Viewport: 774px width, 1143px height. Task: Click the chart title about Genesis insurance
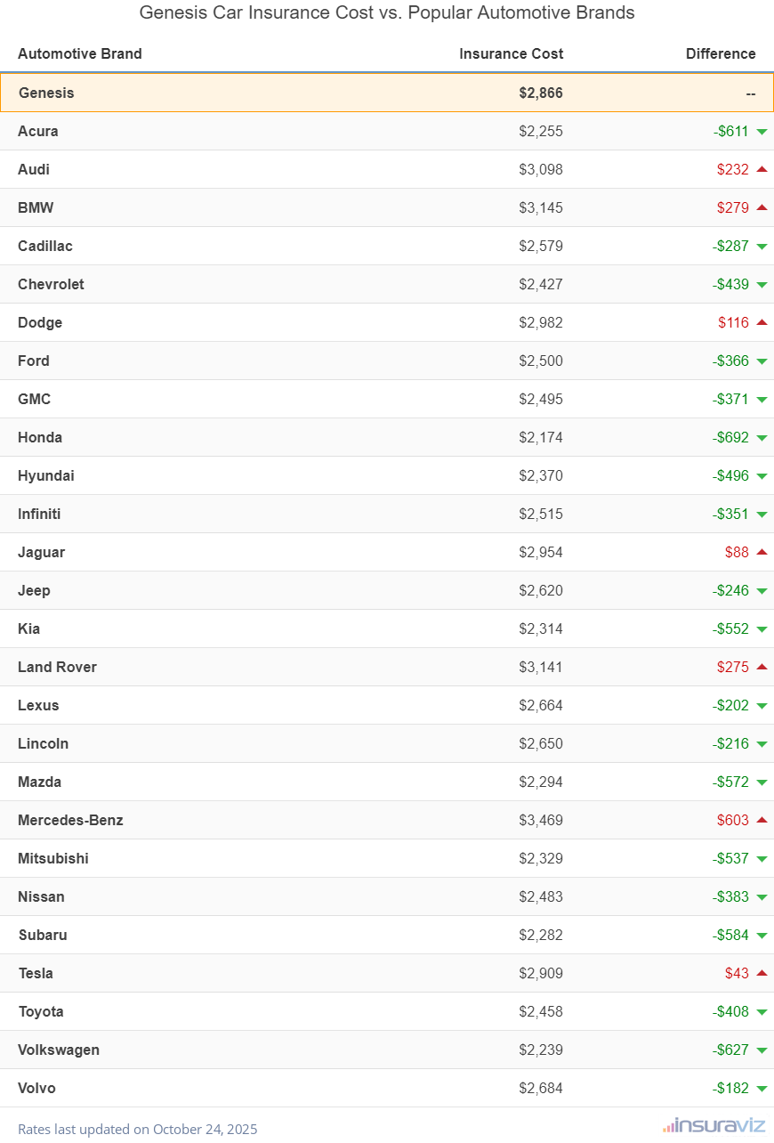coord(387,12)
